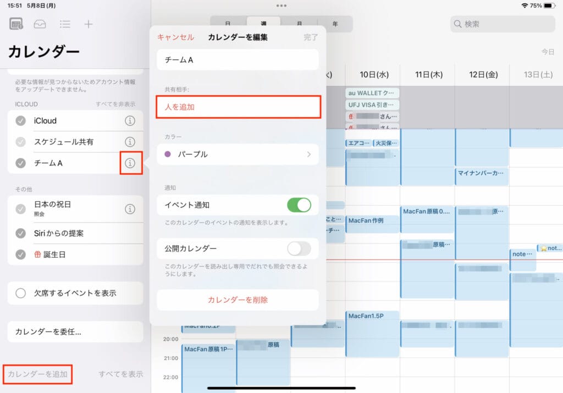Click the チームA calendar name field
Viewport: 563px width, 393px height.
238,60
